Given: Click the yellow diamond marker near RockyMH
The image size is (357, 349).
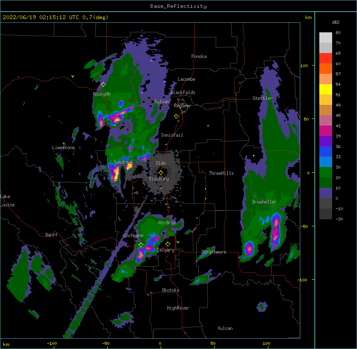Looking at the screenshot, I should pyautogui.click(x=103, y=85).
